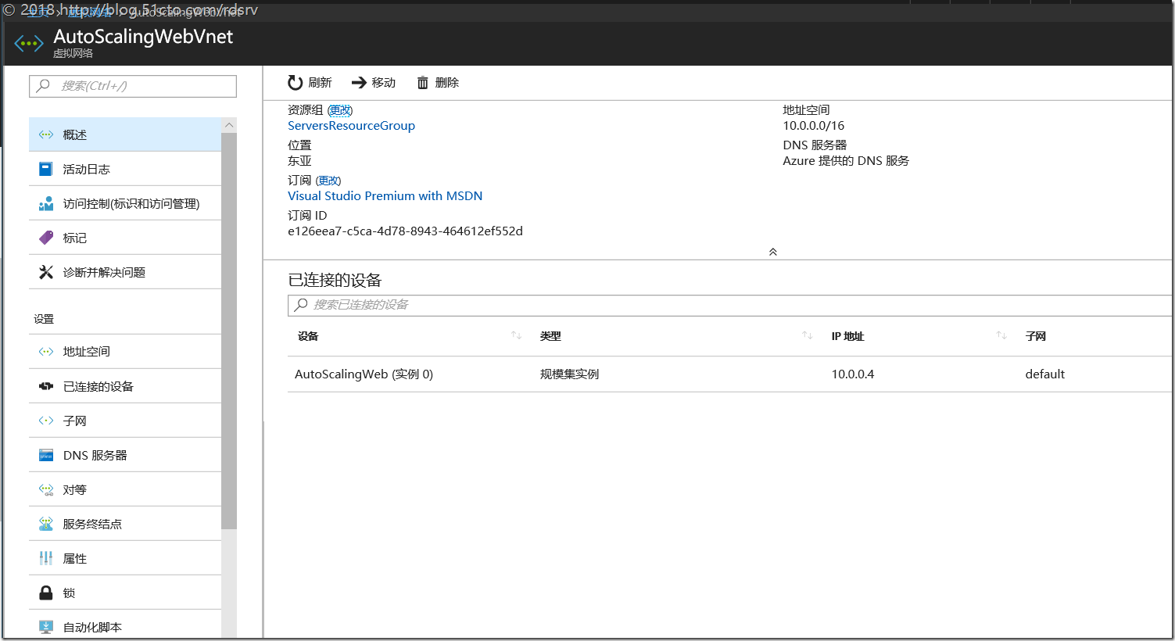The width and height of the screenshot is (1175, 641).
Task: Click the 子网 subnet icon
Action: 46,421
